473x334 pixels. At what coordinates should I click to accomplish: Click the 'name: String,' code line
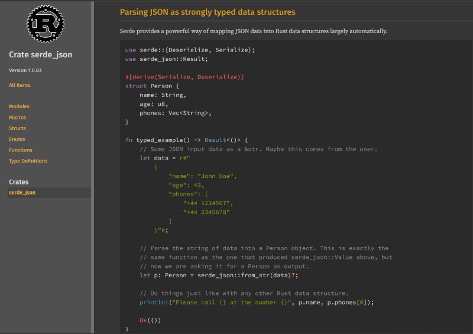[x=163, y=95]
